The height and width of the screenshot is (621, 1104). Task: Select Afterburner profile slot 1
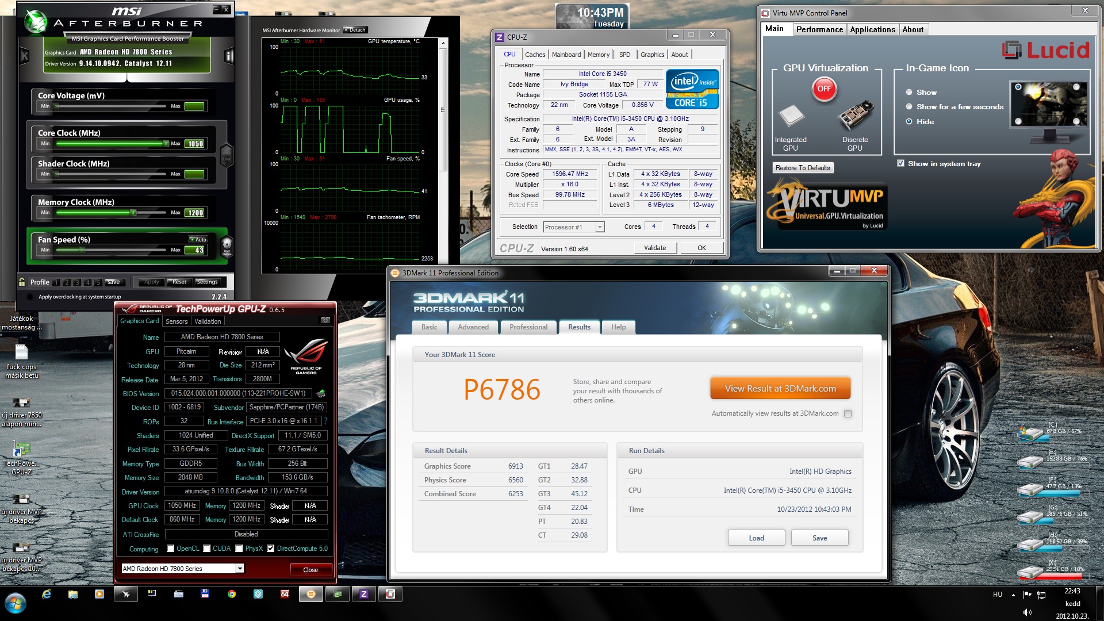(56, 282)
